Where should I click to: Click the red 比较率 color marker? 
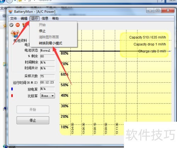click(x=12, y=95)
